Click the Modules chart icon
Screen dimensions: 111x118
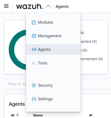tap(34, 22)
